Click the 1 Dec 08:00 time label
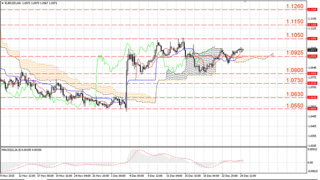320x180 pixels. [x=118, y=176]
